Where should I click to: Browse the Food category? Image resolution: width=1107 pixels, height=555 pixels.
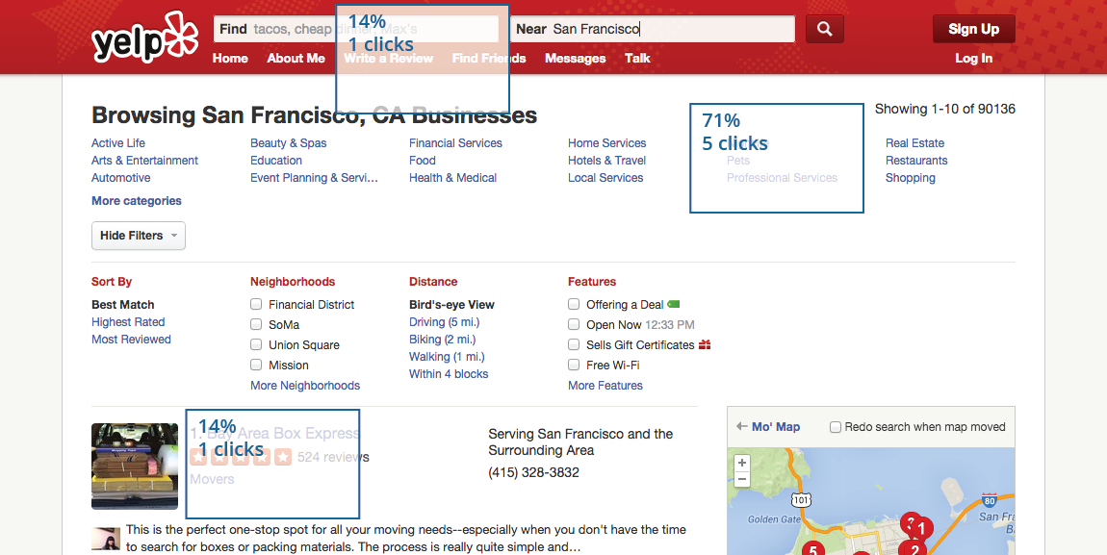click(x=423, y=161)
